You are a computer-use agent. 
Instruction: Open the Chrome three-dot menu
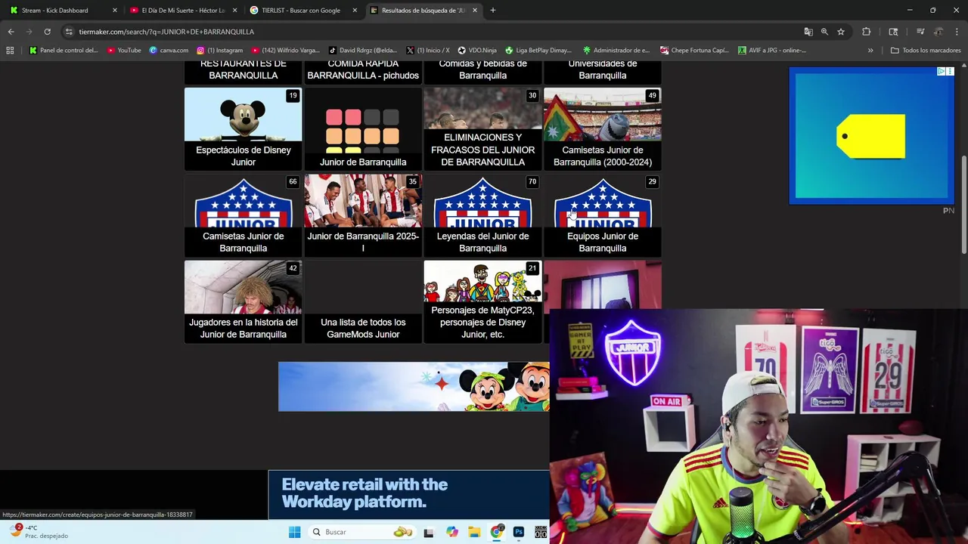(x=957, y=32)
